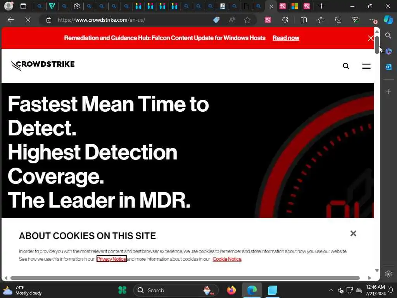Image resolution: width=397 pixels, height=298 pixels.
Task: Switch to the green V logo tab
Action: (x=52, y=6)
